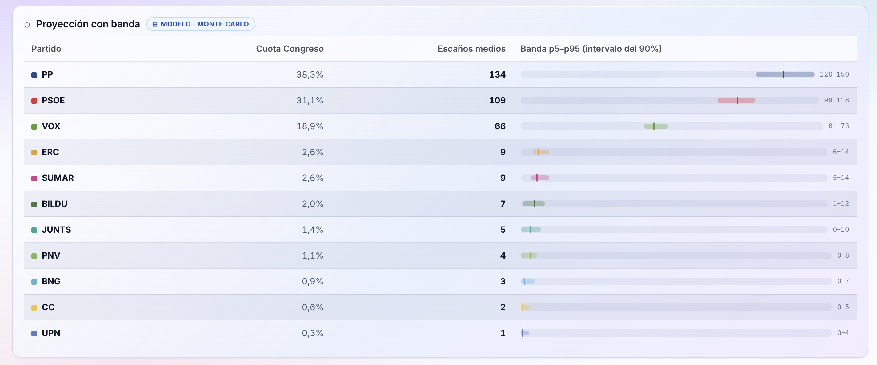Screen dimensions: 877x365
Task: Click the BILDU dark green color square
Action: [x=34, y=204]
